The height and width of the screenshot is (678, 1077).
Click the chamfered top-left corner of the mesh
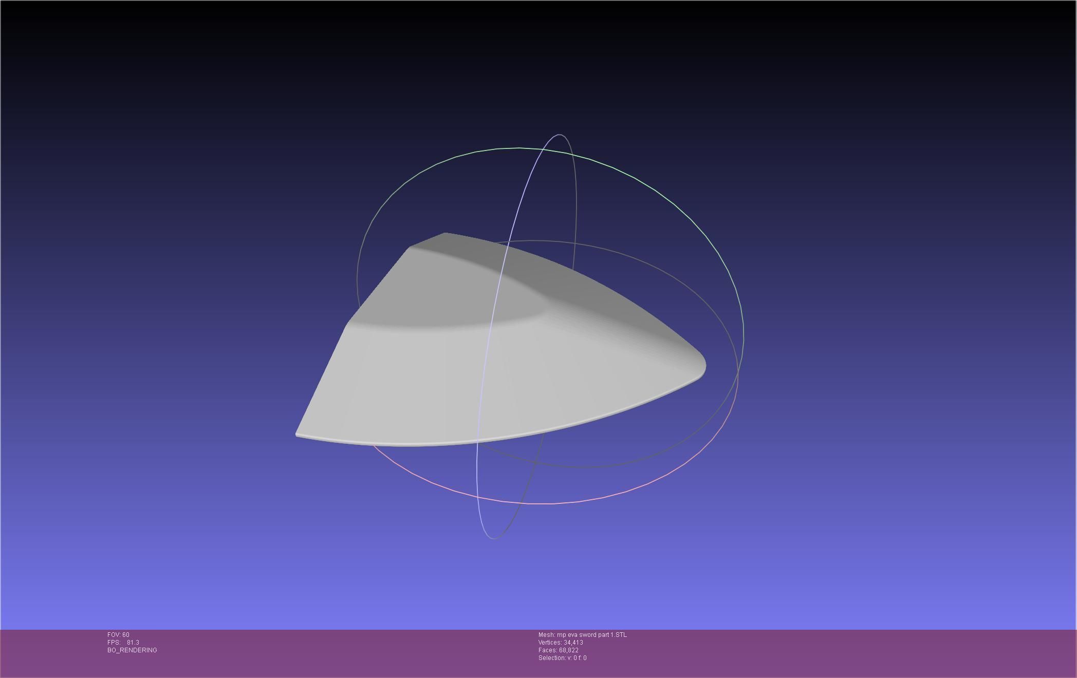(426, 240)
